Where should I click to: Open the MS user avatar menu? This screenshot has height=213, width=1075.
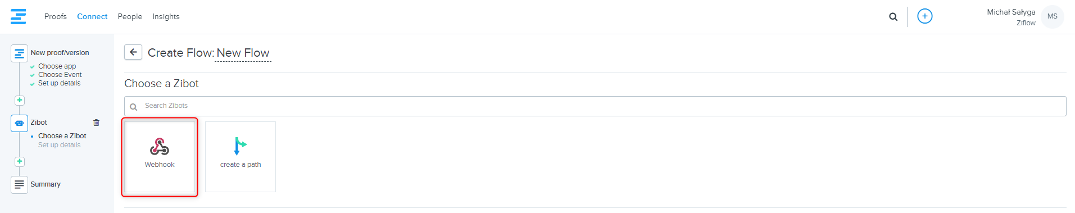(x=1052, y=16)
